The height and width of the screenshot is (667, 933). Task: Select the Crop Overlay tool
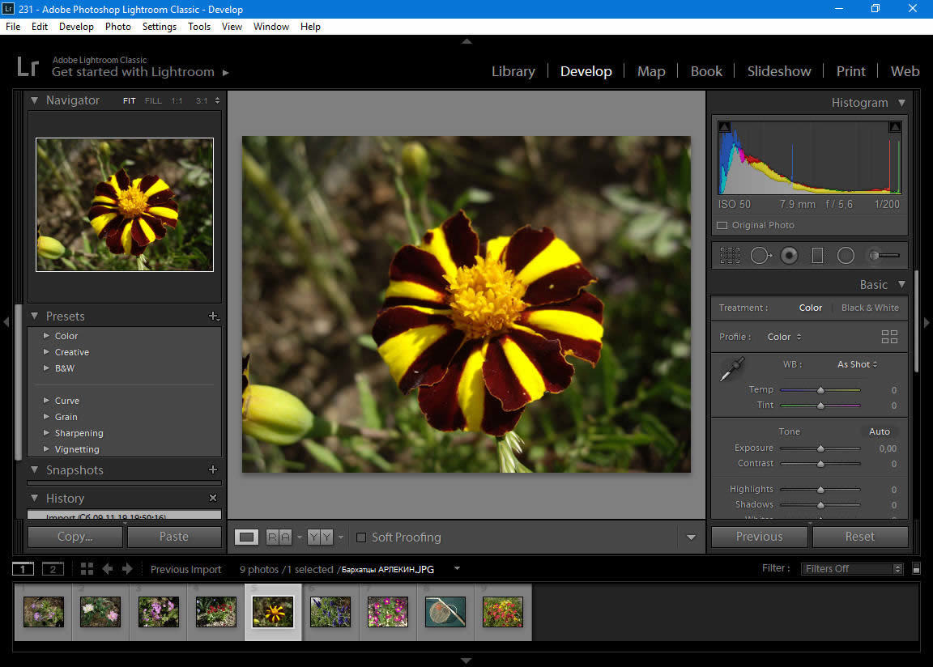point(730,256)
